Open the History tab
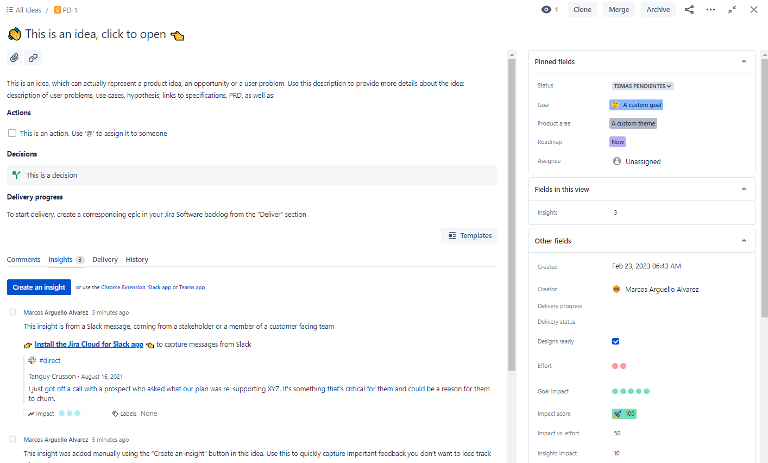The width and height of the screenshot is (768, 463). (136, 259)
